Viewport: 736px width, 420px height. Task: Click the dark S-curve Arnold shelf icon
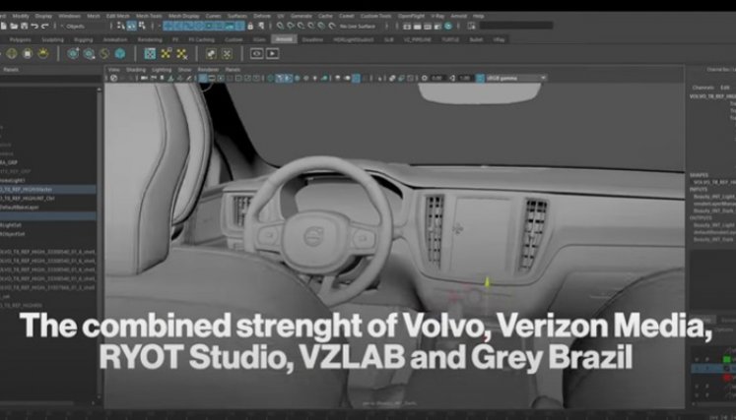point(104,53)
